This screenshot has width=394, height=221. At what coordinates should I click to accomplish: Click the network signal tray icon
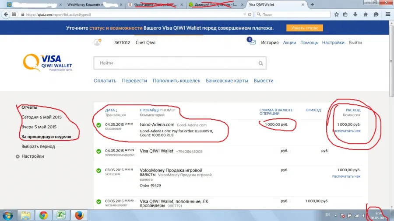point(356,215)
